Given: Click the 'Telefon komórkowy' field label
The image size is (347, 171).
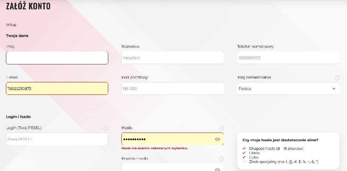Looking at the screenshot, I should (x=255, y=46).
